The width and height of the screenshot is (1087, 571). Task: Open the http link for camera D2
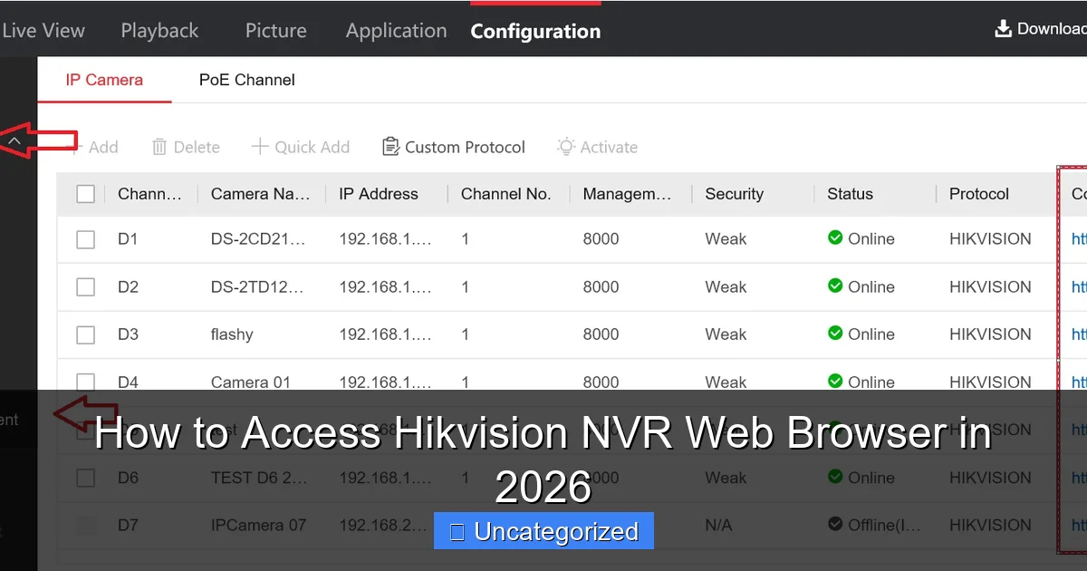pyautogui.click(x=1078, y=286)
